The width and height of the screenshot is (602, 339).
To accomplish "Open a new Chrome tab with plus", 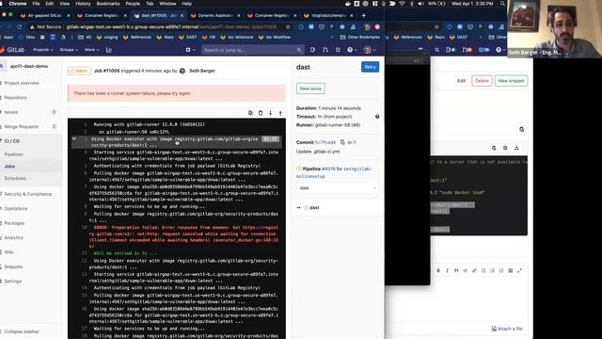I will pyautogui.click(x=364, y=16).
